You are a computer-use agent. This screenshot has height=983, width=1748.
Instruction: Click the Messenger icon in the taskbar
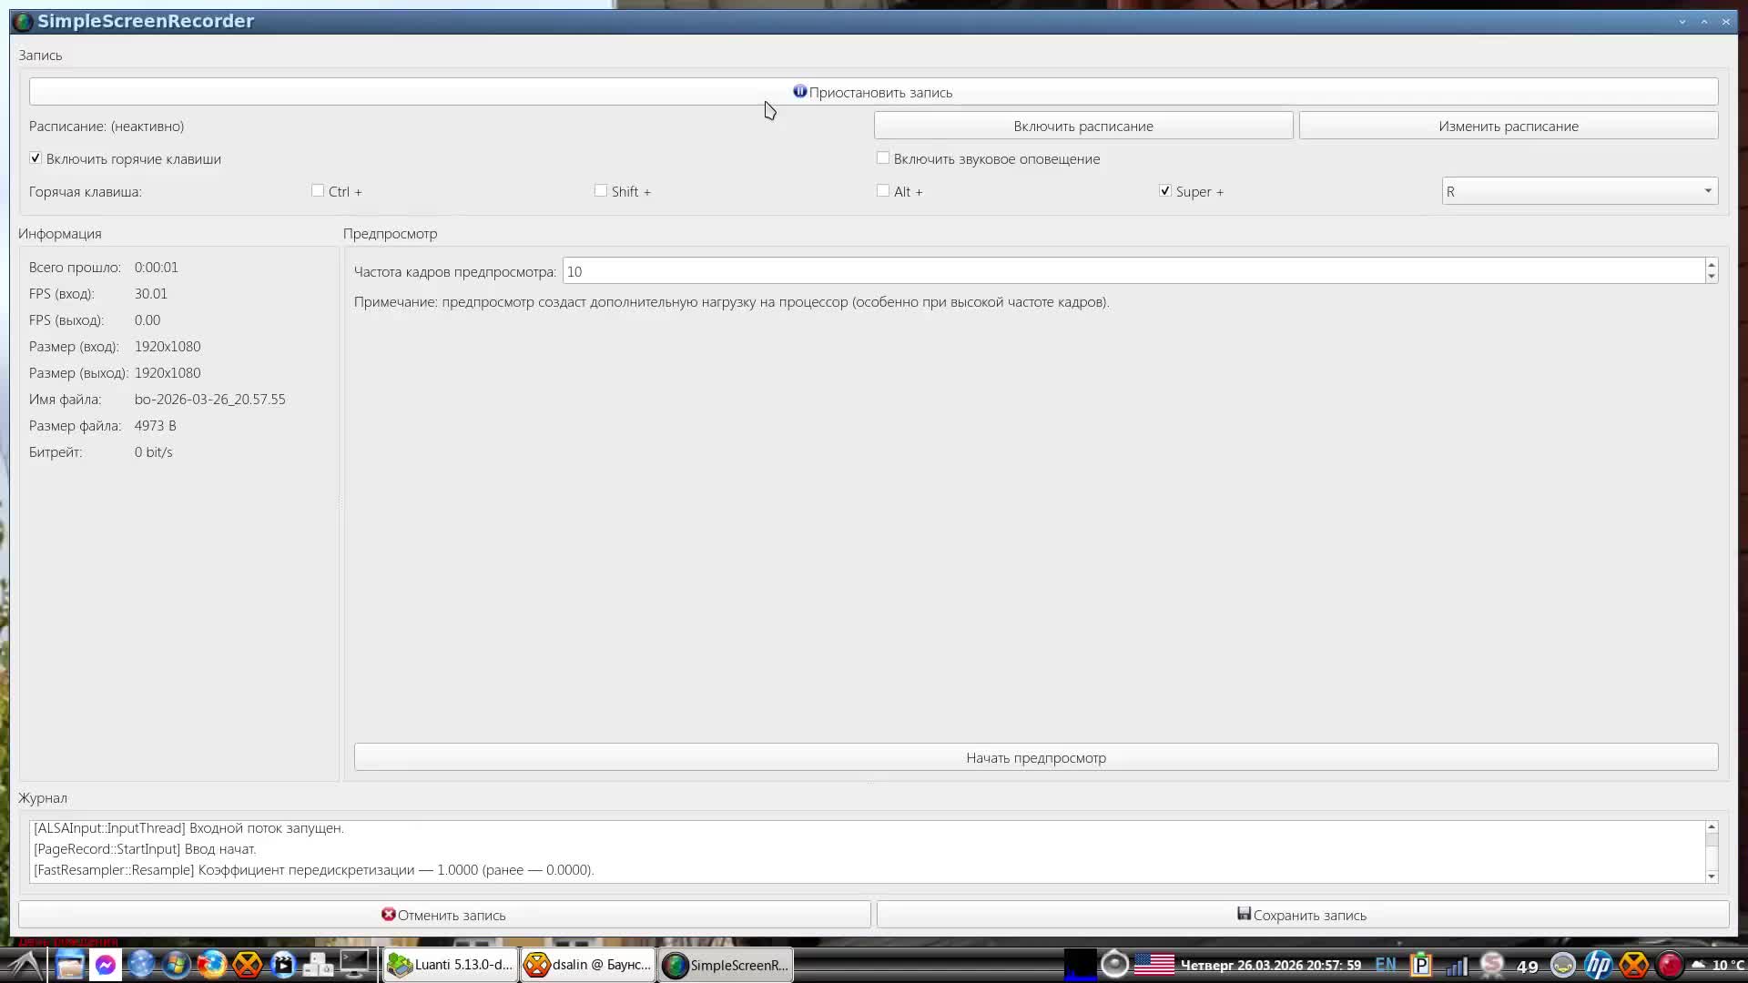(x=106, y=965)
